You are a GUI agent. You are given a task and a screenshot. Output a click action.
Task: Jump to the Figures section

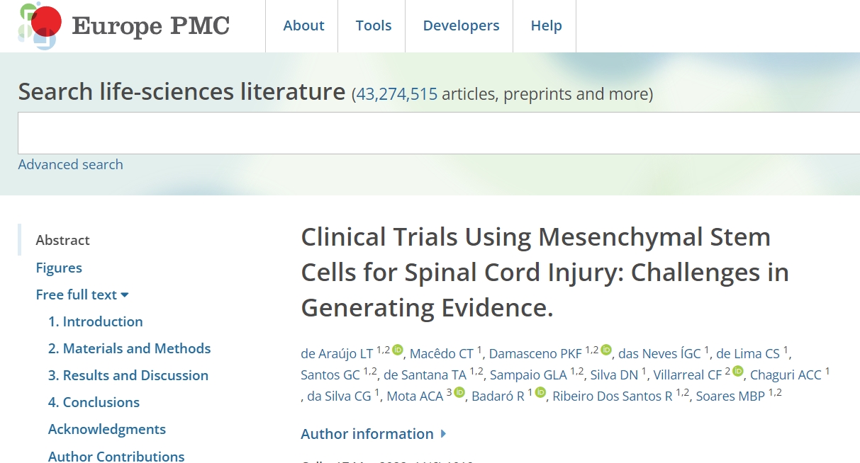tap(59, 268)
